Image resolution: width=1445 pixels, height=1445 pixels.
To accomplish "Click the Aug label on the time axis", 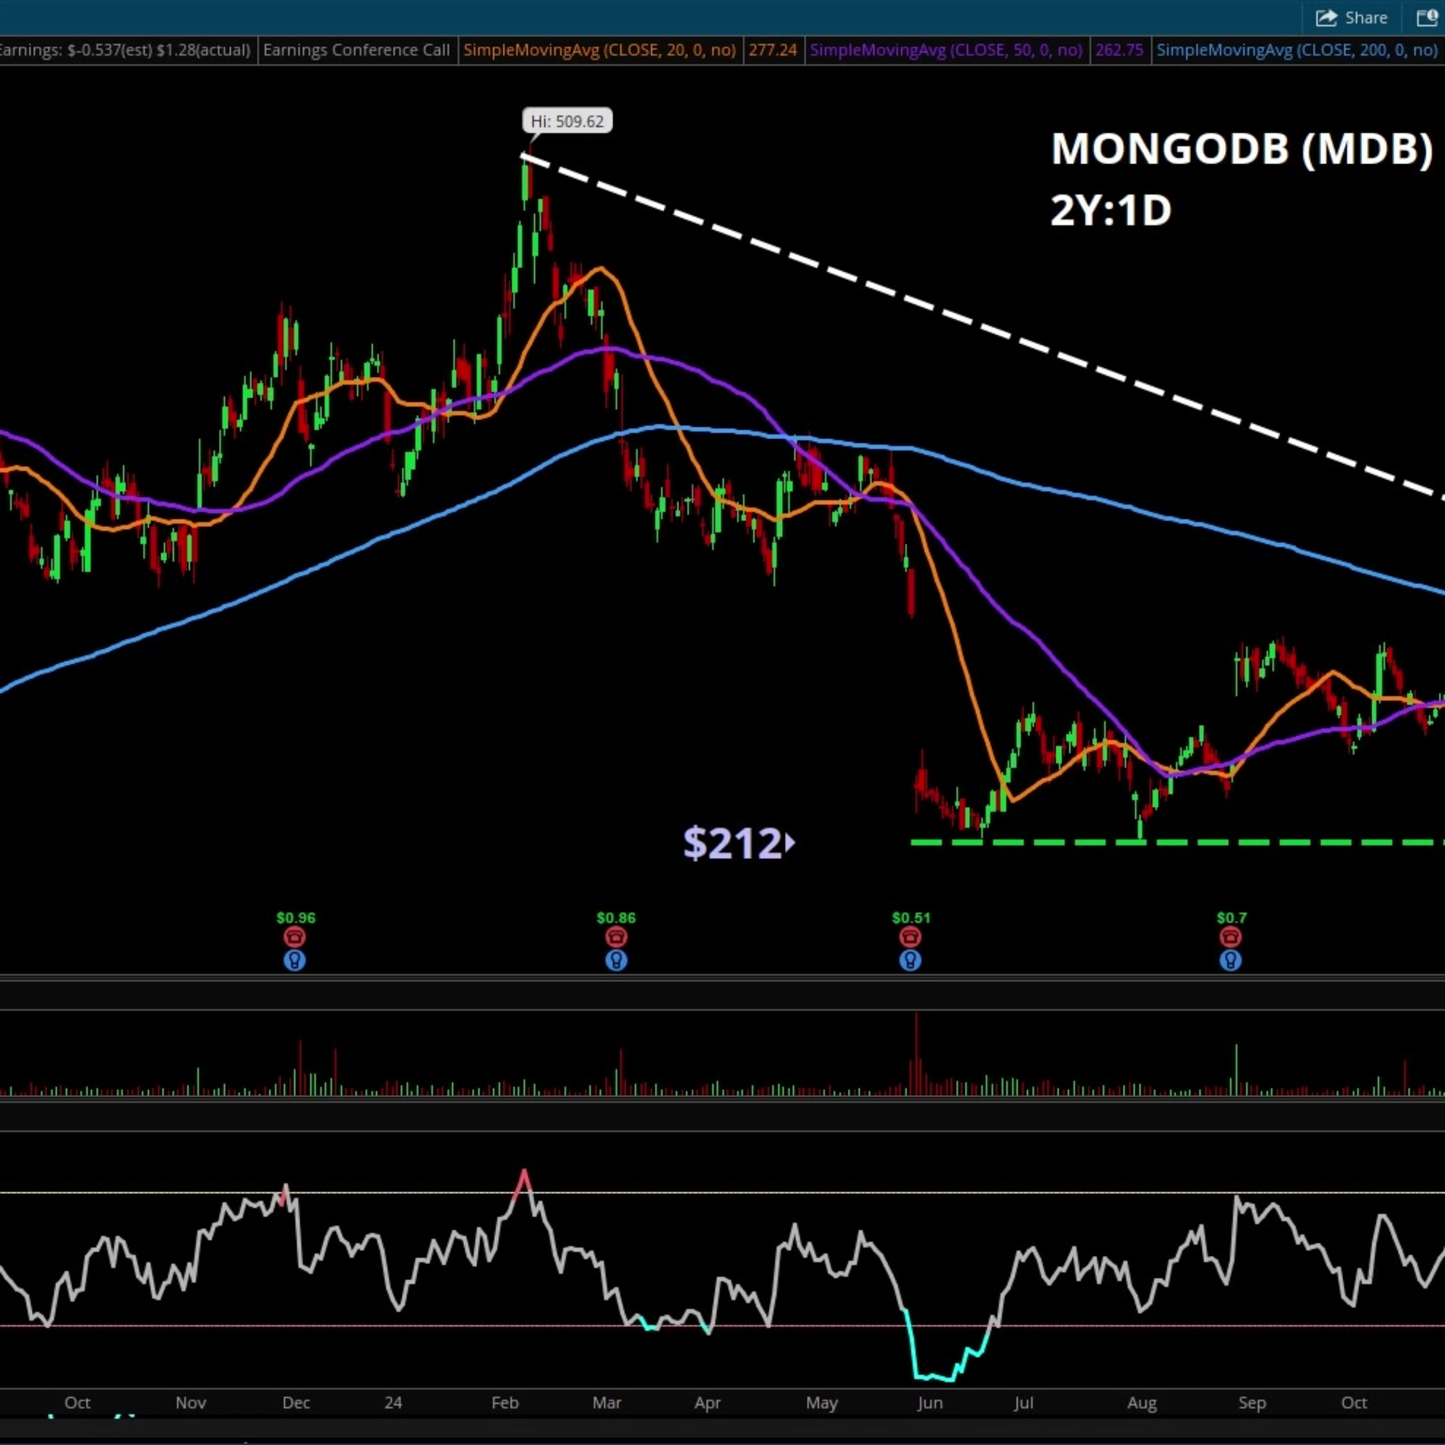I will [1142, 1403].
